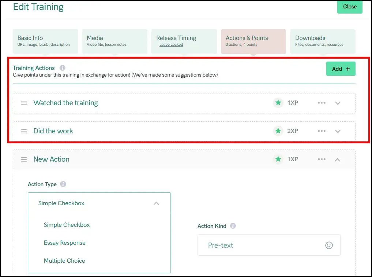This screenshot has width=372, height=277.
Task: Click drag handle on New Action row
Action: pyautogui.click(x=24, y=159)
